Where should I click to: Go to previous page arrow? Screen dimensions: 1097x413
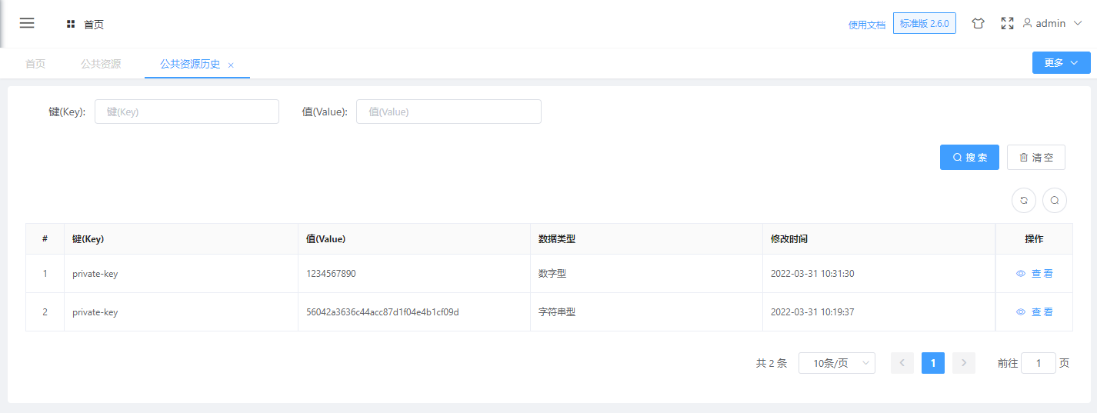[x=902, y=363]
